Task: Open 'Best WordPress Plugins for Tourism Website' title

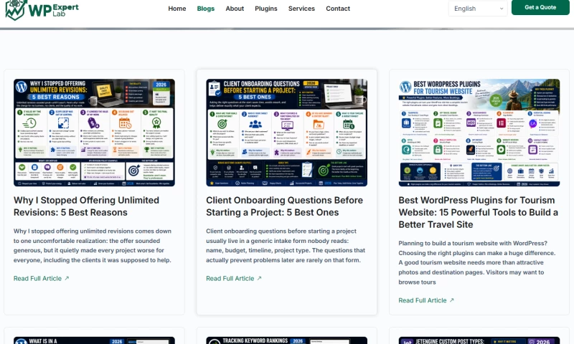Action: (479, 212)
